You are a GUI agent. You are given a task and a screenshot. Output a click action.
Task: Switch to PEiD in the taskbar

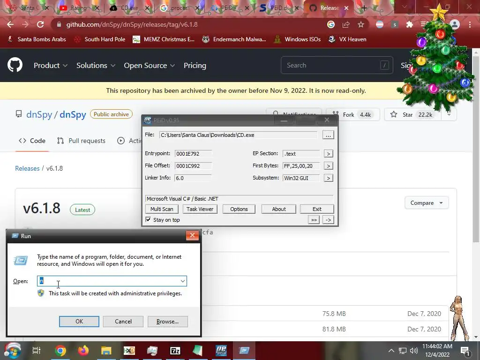coord(221,351)
